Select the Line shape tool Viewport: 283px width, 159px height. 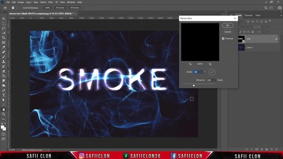point(4,105)
